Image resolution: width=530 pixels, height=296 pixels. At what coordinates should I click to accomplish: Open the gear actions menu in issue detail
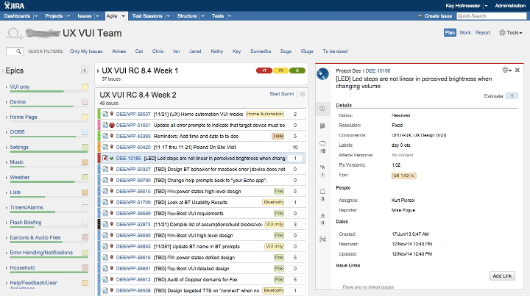(505, 70)
